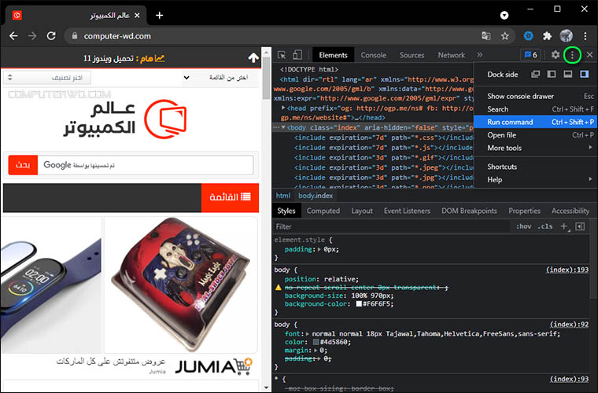Switch to the Console tab

pyautogui.click(x=374, y=55)
